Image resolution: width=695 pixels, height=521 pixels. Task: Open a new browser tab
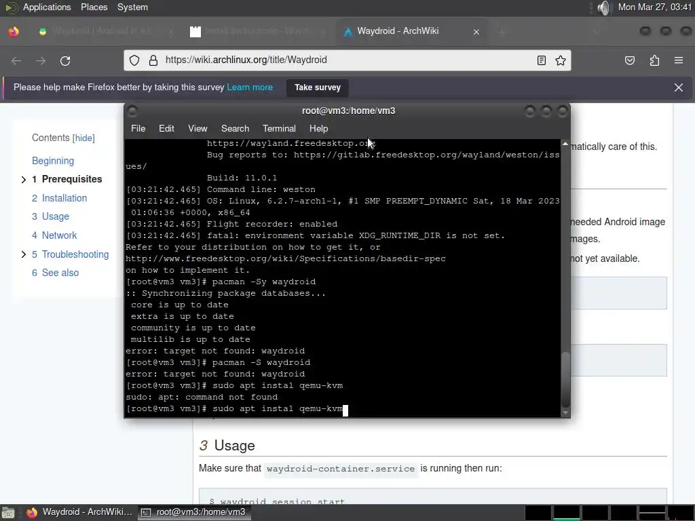point(502,32)
